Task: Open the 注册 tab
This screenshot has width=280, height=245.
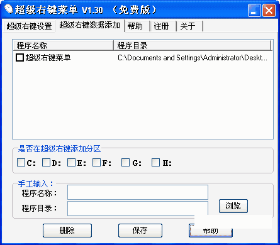Action: point(164,26)
